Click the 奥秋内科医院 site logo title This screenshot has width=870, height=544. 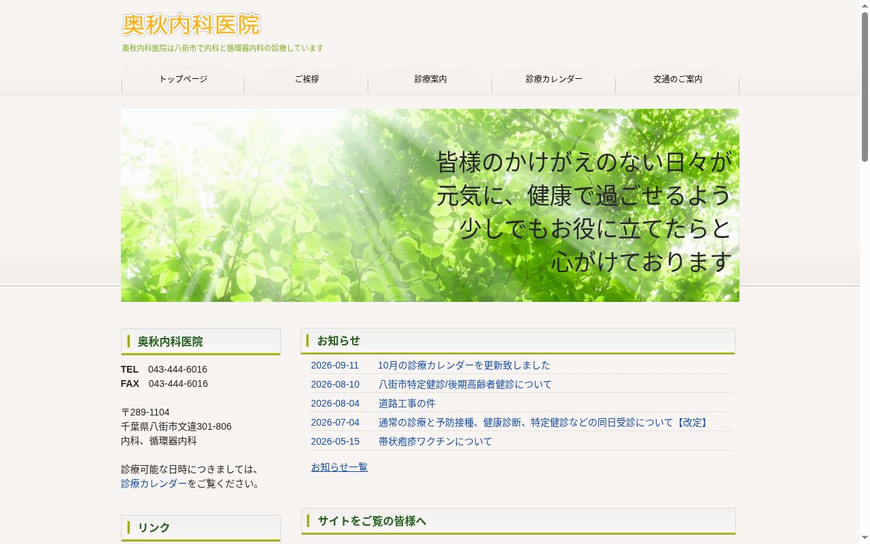pos(191,25)
